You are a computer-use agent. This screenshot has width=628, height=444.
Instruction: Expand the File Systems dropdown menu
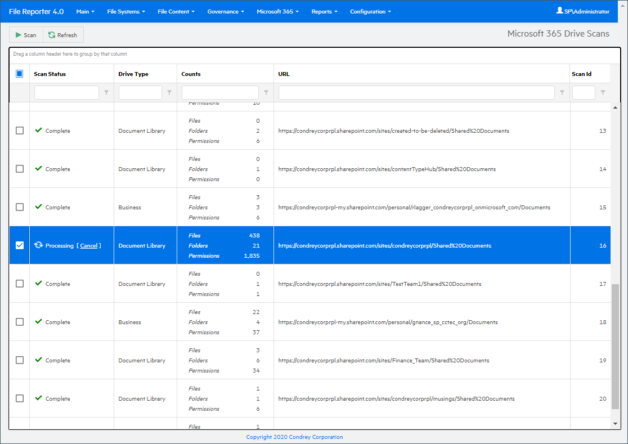127,11
